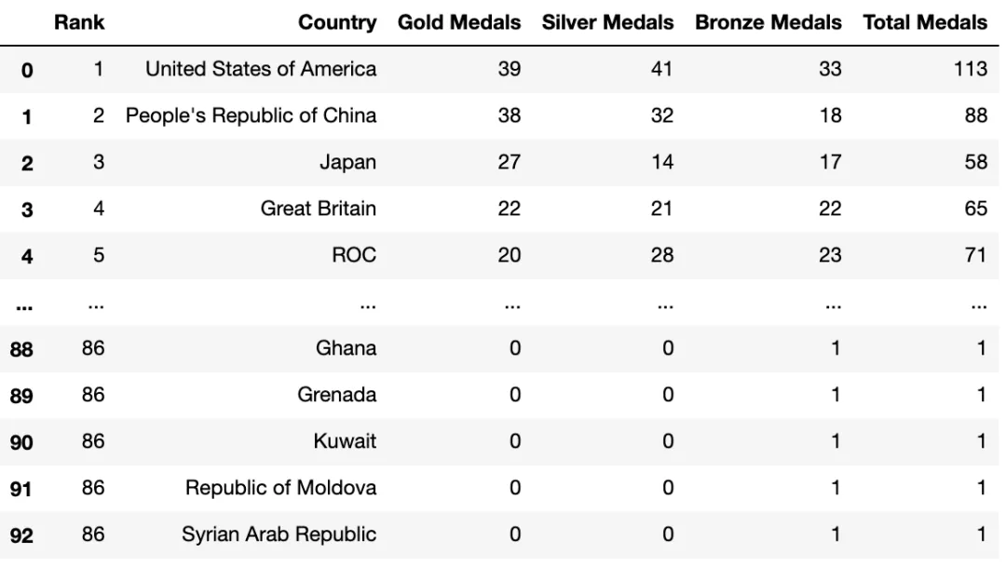
Task: Click total medals value 113
Action: [x=970, y=69]
